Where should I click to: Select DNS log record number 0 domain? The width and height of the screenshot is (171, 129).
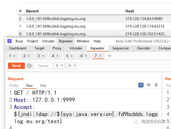point(56,34)
